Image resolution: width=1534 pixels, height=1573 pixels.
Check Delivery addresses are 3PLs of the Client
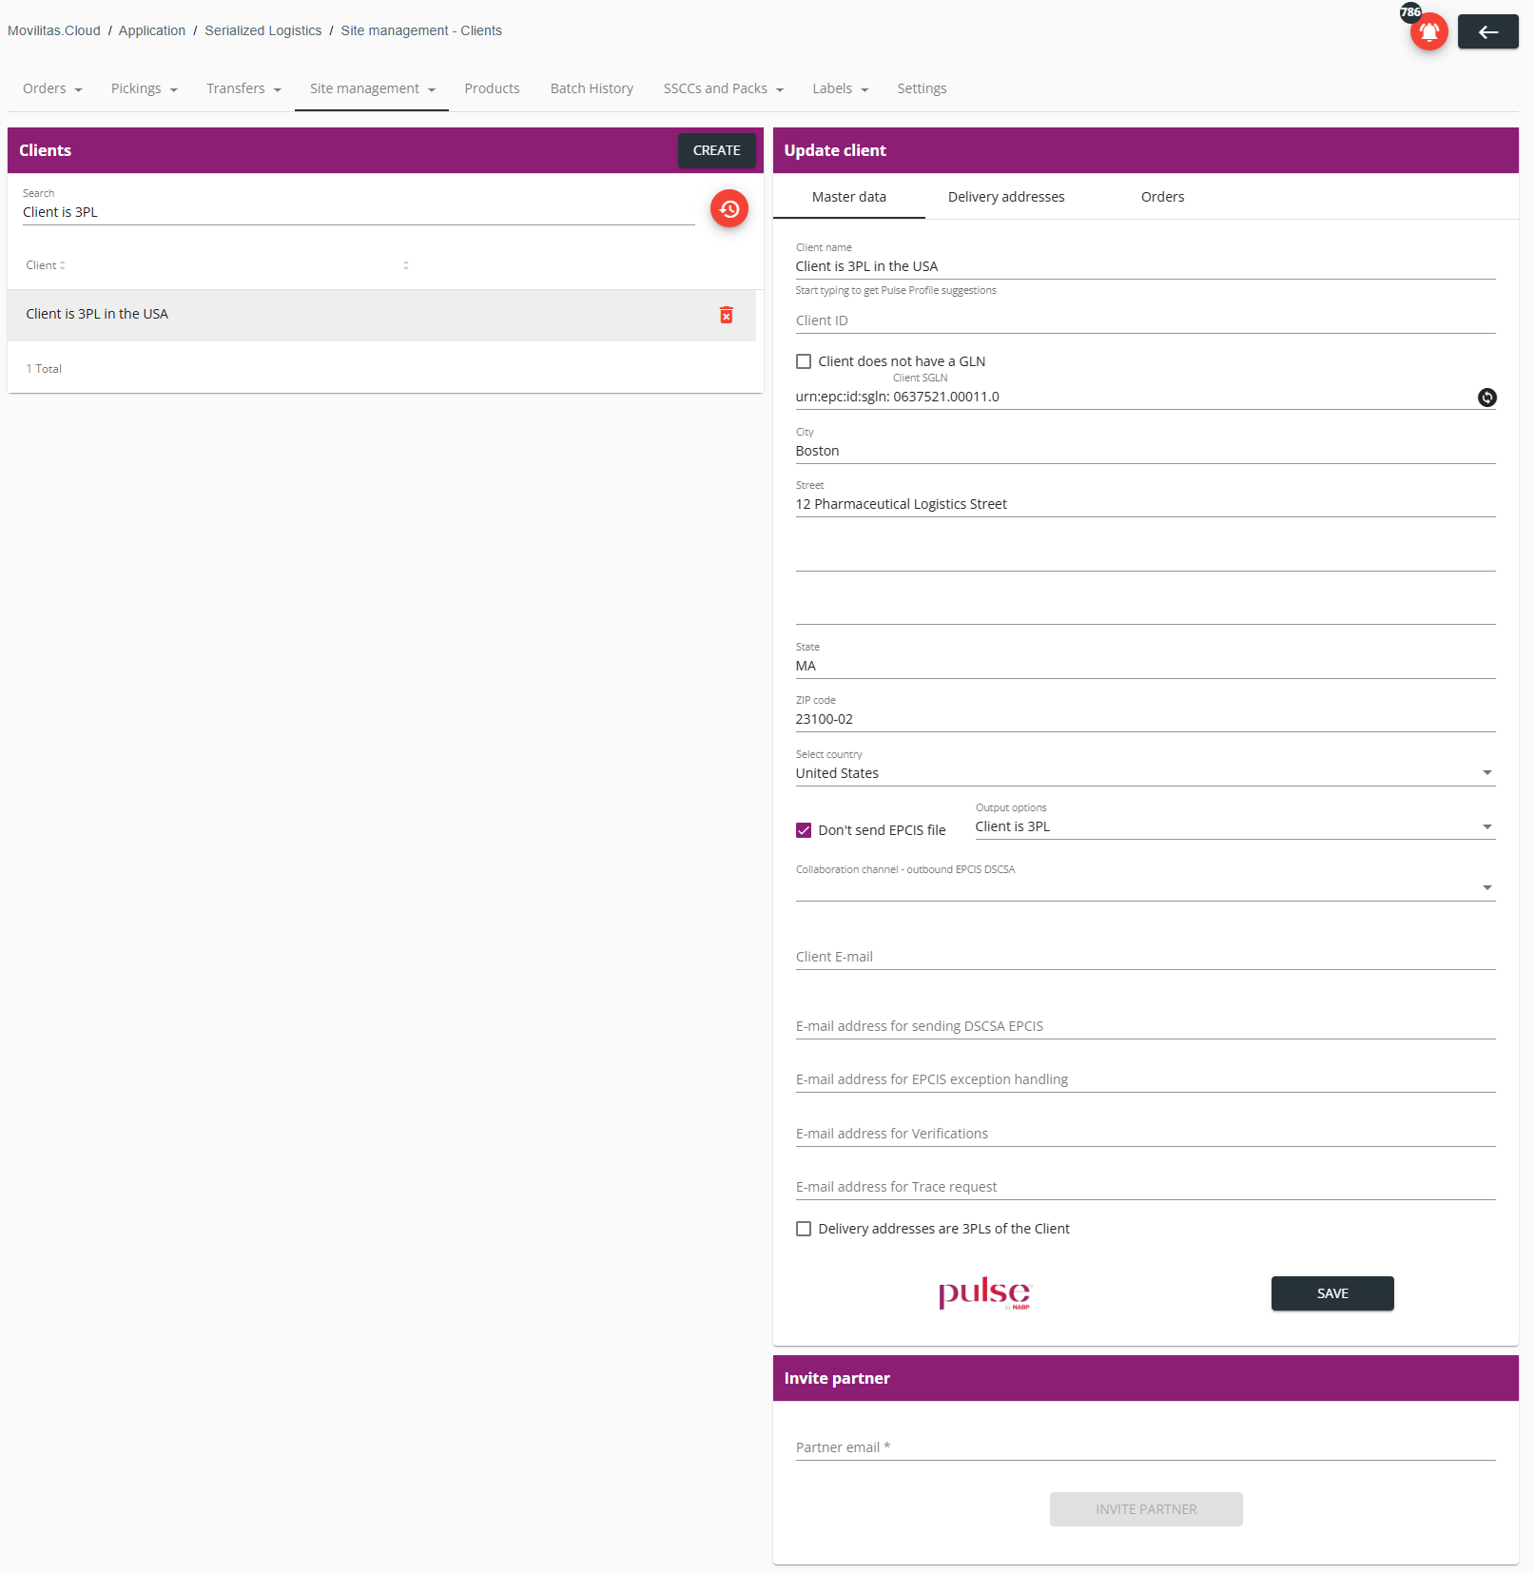pyautogui.click(x=804, y=1229)
